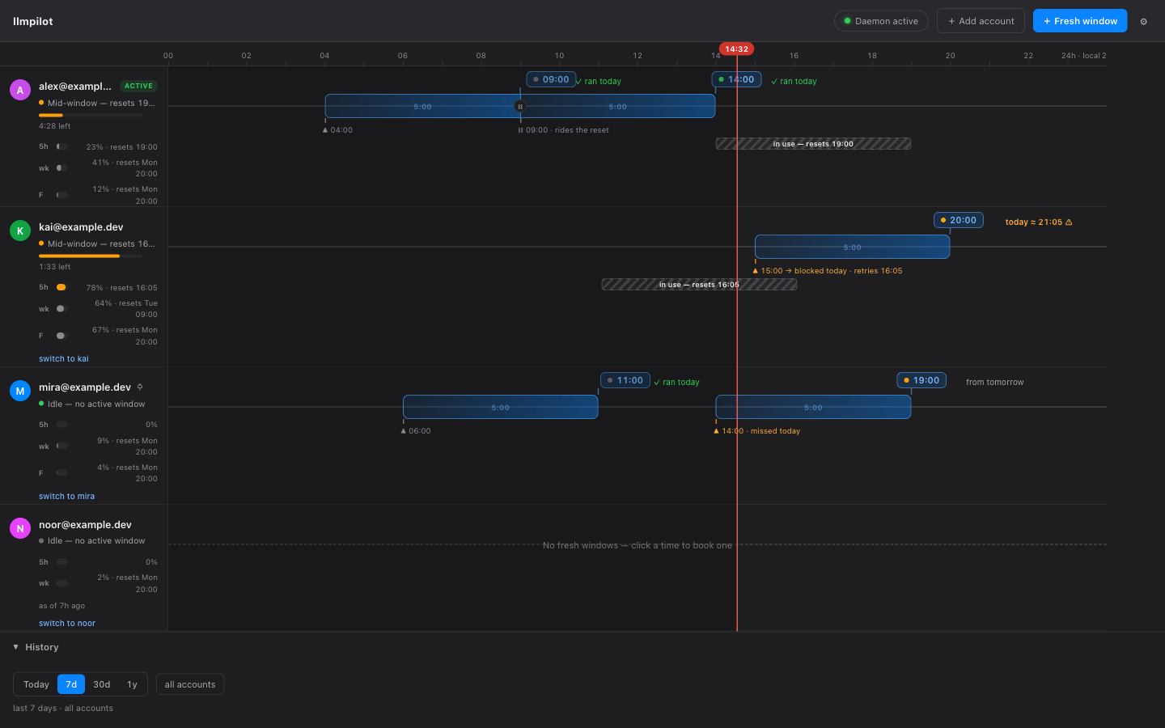Select alex's window block starting 09:00
The image size is (1165, 728).
(x=618, y=106)
